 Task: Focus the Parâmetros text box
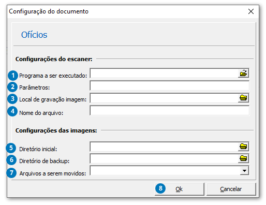(170, 86)
